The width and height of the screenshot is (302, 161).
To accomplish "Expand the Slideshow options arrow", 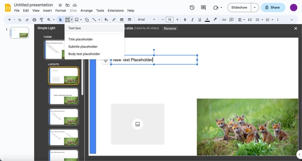I will 255,7.
